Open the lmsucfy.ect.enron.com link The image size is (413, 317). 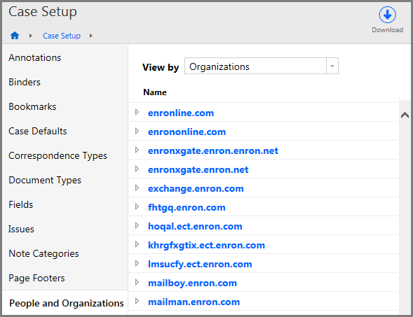(x=200, y=265)
